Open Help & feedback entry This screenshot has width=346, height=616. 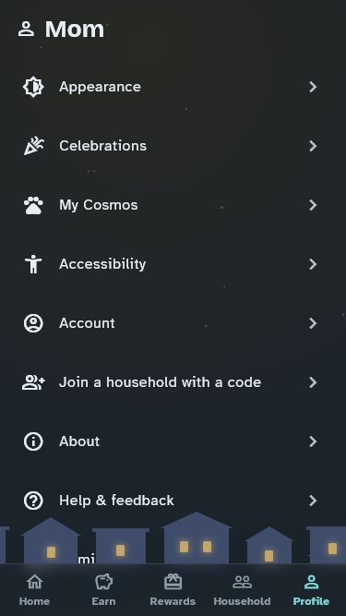click(x=173, y=501)
